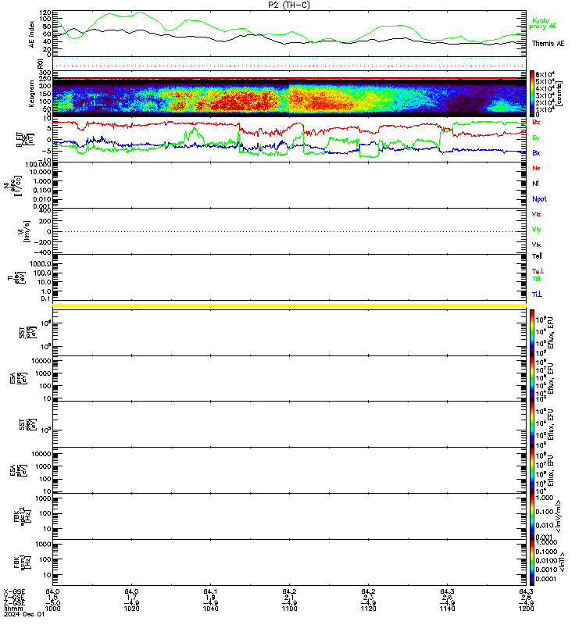Viewport: 586px width, 625px height.
Task: Click the hhmm row label
Action: (13, 609)
